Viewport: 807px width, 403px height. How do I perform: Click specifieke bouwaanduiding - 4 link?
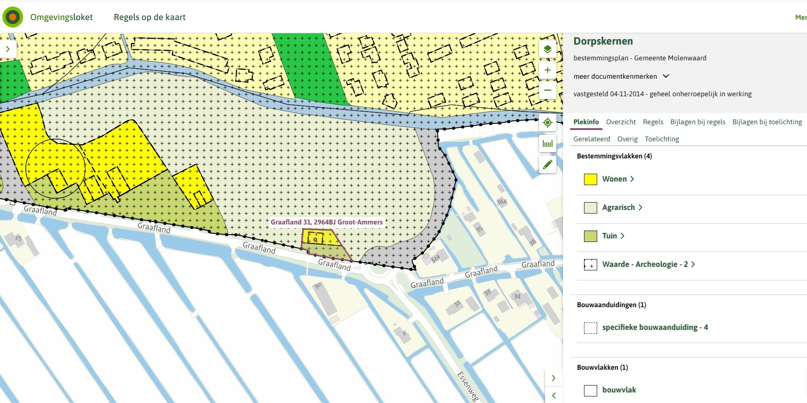click(x=655, y=327)
